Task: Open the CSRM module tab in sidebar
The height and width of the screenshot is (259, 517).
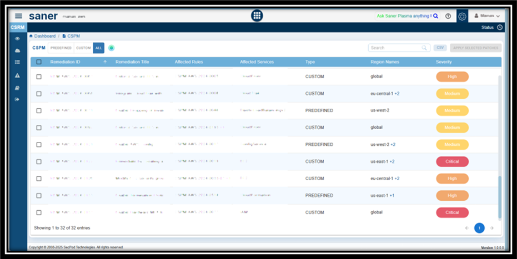Action: [x=18, y=27]
